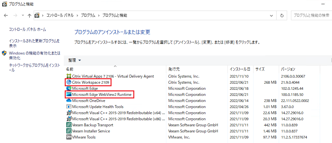This screenshot has width=332, height=143.
Task: Select Citrix Virtual Apps 7 2106 row name
Action: 113,76
